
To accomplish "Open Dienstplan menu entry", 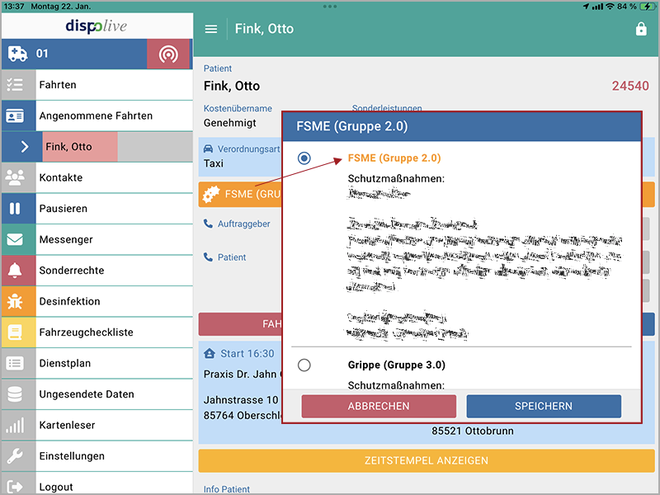I will click(64, 363).
